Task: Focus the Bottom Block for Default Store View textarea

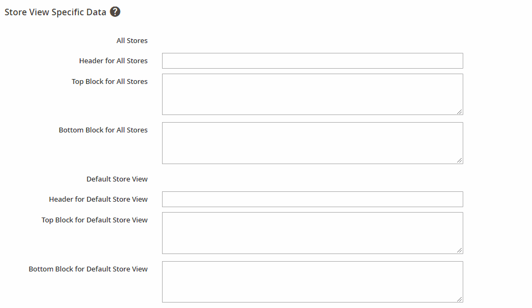Action: pyautogui.click(x=313, y=282)
